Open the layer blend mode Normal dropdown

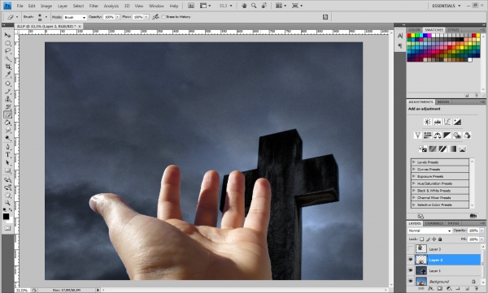tap(429, 231)
